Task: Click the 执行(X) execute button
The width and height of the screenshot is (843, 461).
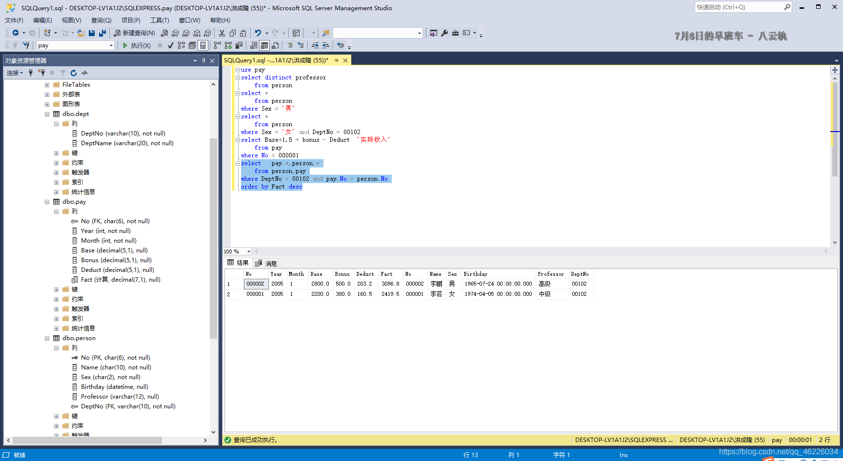Action: [x=137, y=45]
